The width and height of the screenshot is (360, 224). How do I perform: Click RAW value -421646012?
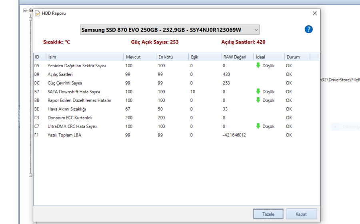pyautogui.click(x=234, y=135)
